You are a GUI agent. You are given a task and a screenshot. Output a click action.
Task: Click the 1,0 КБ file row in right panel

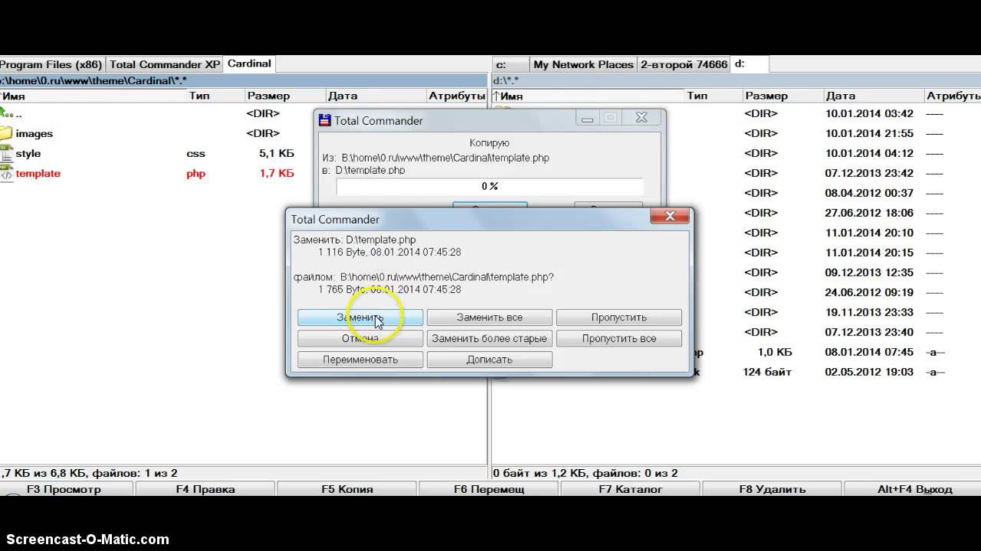(736, 352)
